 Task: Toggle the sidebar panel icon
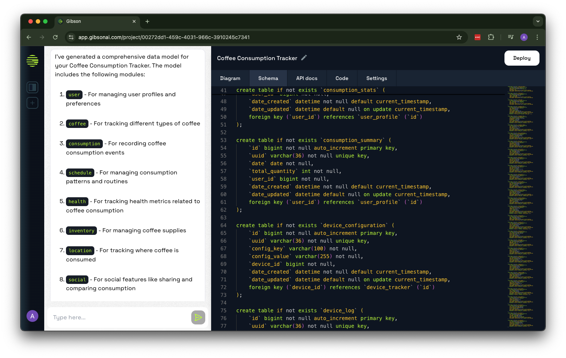32,87
